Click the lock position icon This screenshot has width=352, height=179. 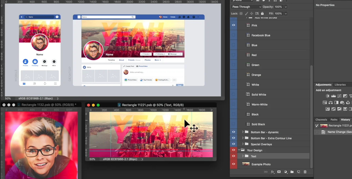coord(252,13)
